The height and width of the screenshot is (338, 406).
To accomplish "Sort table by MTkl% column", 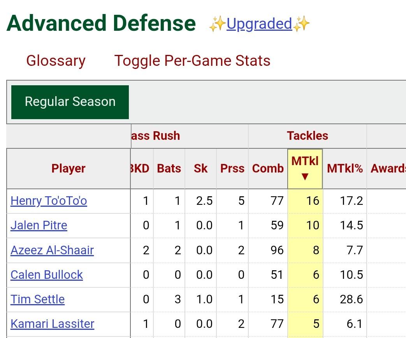I will tap(344, 169).
